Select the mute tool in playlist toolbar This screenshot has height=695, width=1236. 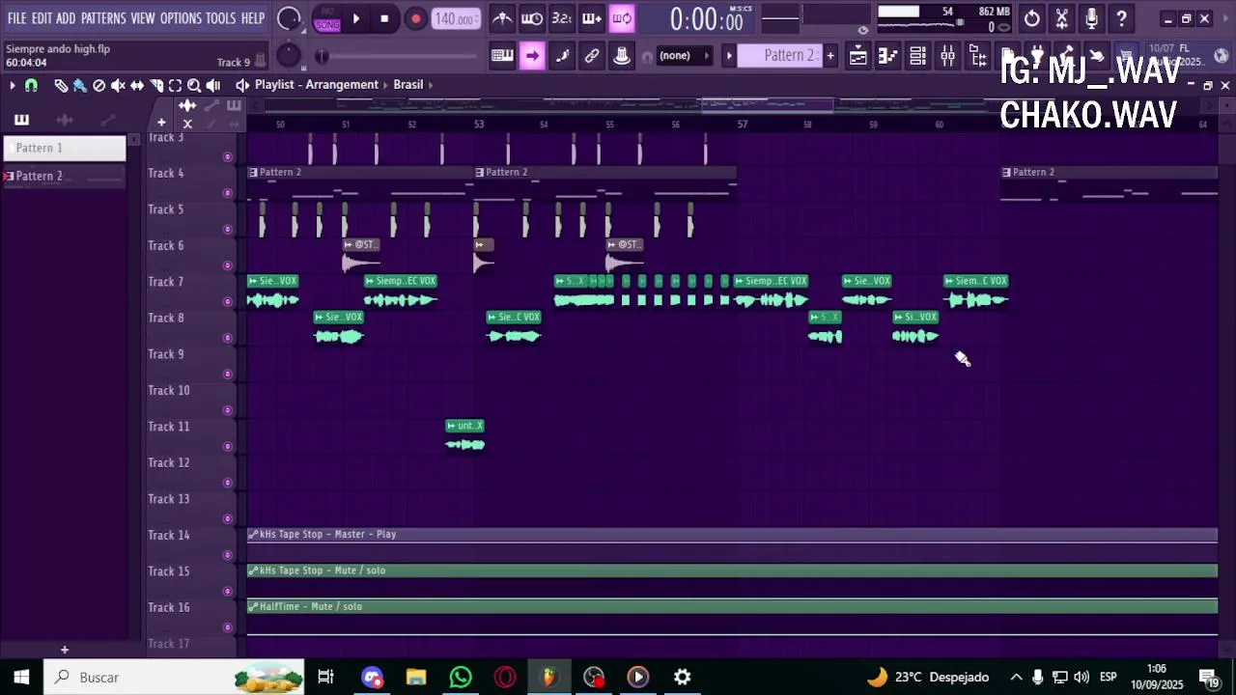[118, 85]
